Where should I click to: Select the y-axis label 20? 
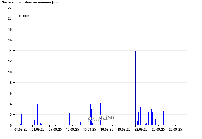(x=10, y=18)
